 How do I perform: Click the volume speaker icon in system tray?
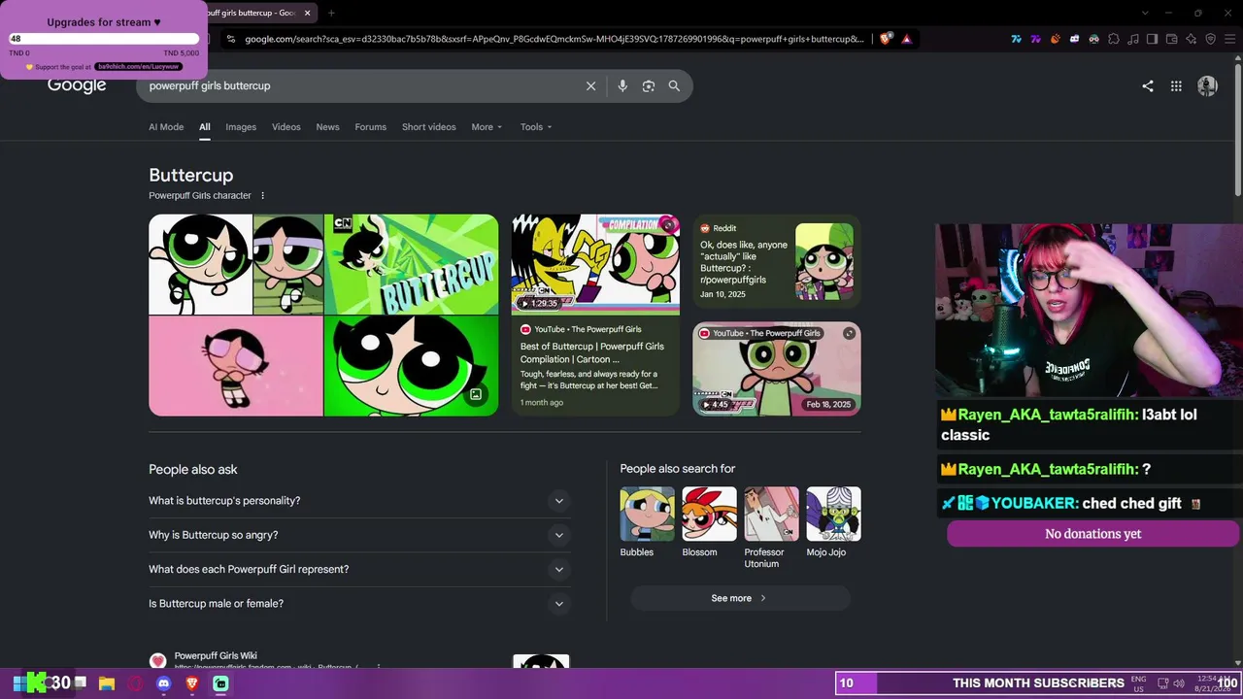[x=1178, y=683]
